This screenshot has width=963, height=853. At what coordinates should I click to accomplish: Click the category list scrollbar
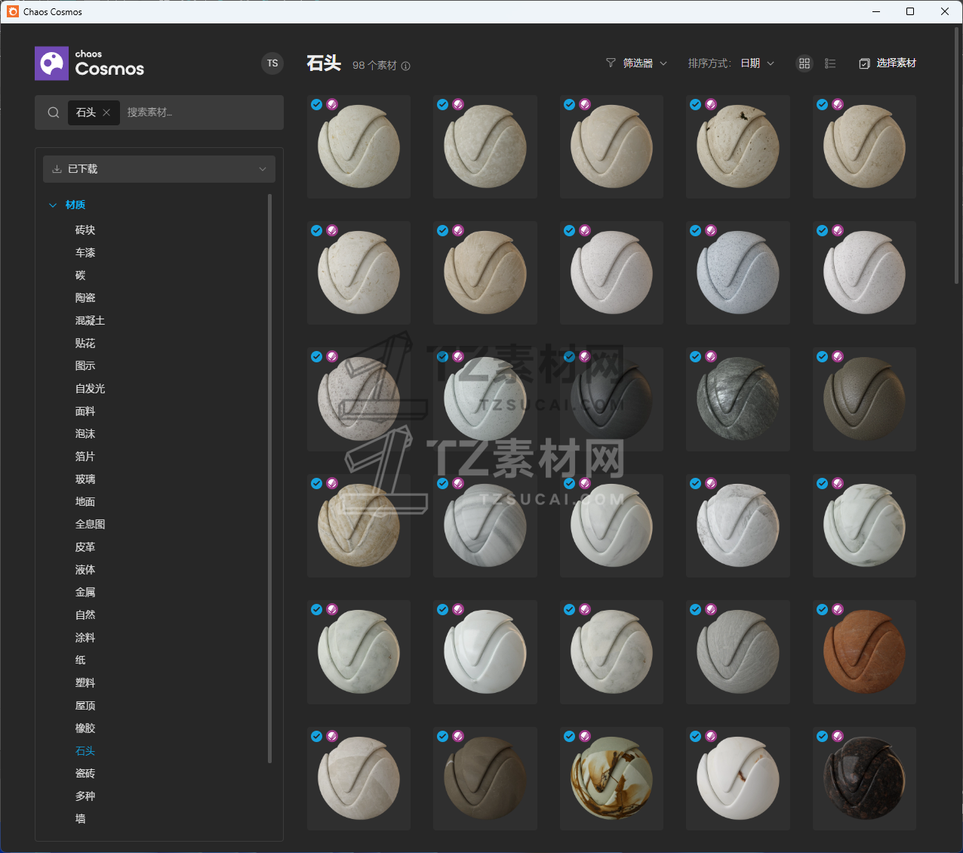point(269,479)
